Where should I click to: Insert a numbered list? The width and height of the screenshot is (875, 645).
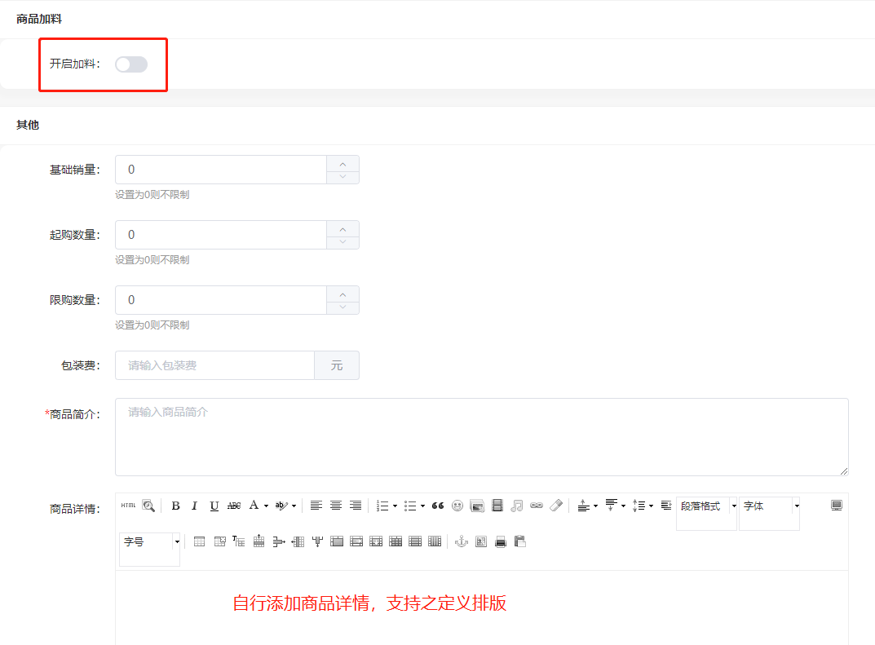(x=382, y=506)
